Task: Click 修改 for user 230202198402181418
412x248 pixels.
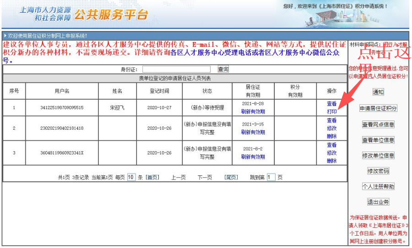Action: (331, 128)
